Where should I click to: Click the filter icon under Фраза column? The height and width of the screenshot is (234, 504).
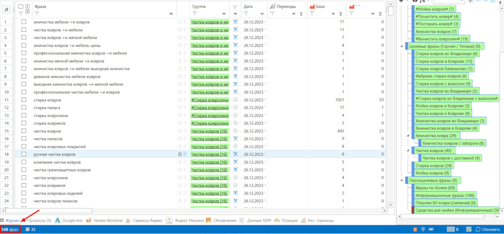(x=36, y=13)
